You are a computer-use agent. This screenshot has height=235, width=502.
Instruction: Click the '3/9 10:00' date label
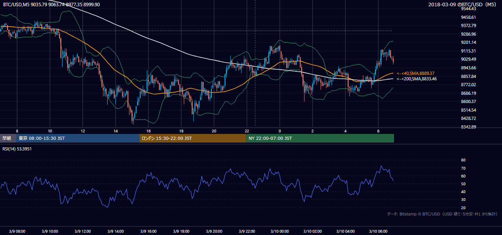(49, 231)
